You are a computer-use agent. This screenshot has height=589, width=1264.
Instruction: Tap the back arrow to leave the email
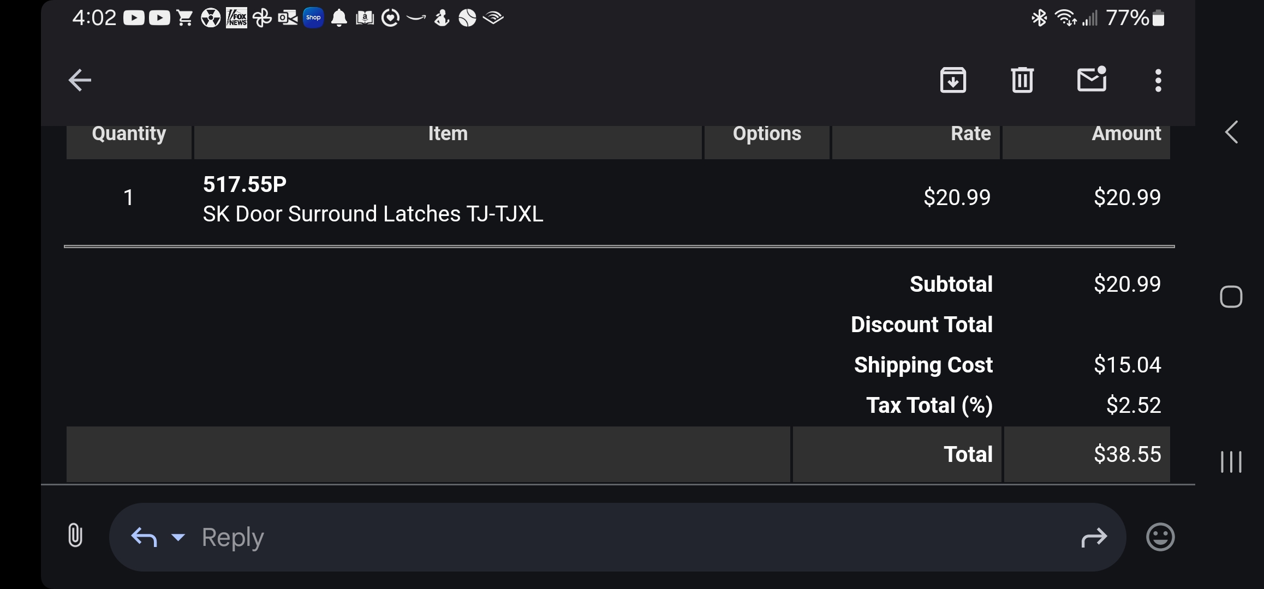tap(80, 80)
